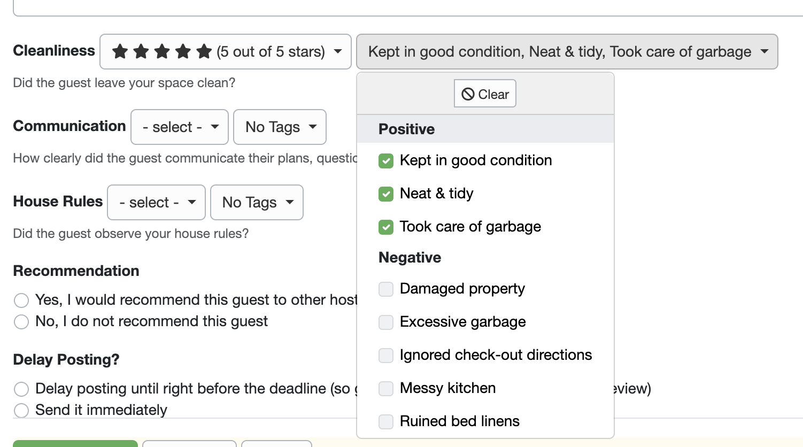Enable the Excessive garbage checkbox

(386, 322)
